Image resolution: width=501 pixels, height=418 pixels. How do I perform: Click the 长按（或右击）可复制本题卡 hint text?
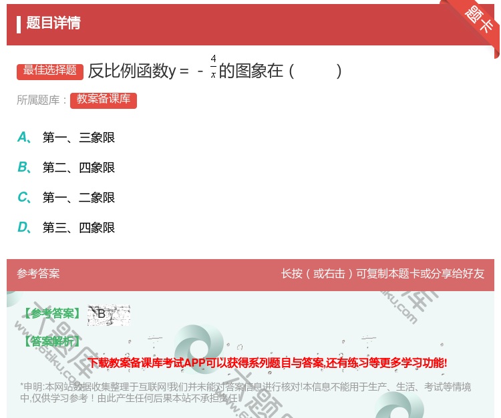(x=383, y=274)
